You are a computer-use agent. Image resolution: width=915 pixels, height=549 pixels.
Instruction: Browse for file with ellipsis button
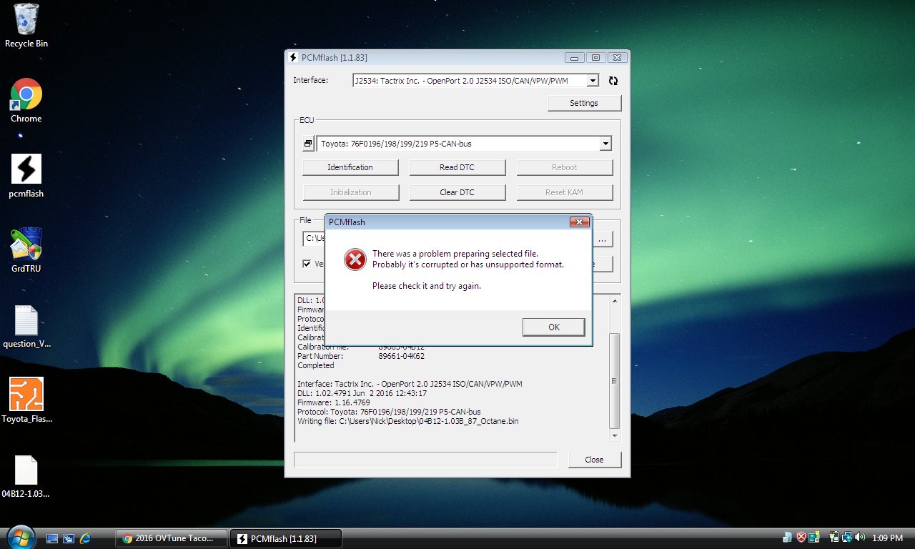coord(603,239)
